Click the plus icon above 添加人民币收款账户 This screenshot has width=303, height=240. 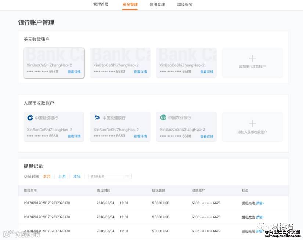point(252,124)
